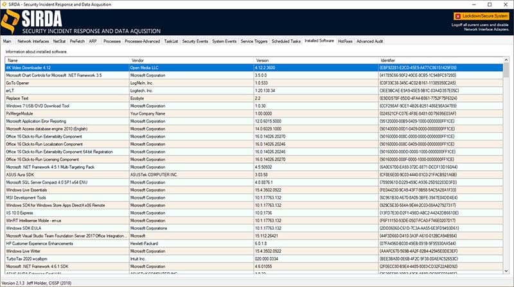
Task: Select Microsoft .NET Framework 4.6.1 SDK row
Action: click(254, 266)
